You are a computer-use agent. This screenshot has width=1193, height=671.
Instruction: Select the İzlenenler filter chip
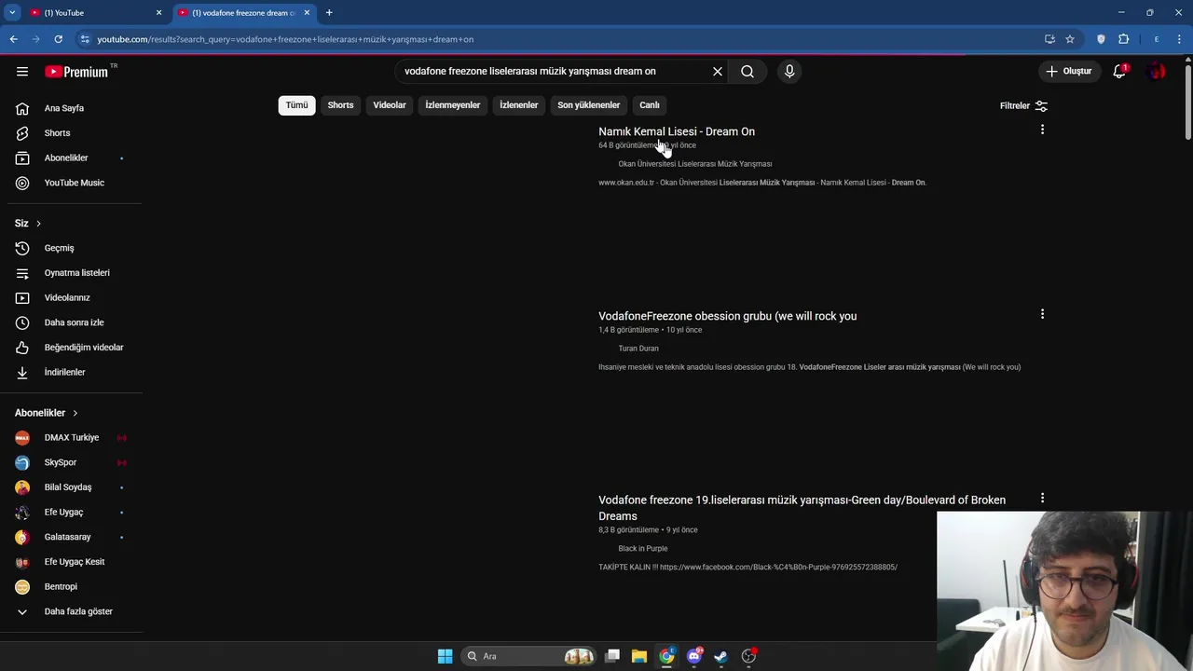click(518, 105)
